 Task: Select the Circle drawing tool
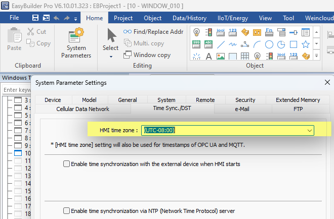[269, 44]
